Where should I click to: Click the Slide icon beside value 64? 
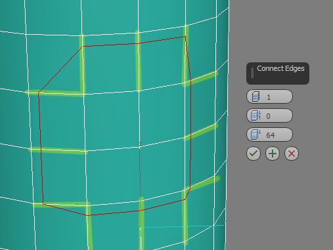coord(255,135)
